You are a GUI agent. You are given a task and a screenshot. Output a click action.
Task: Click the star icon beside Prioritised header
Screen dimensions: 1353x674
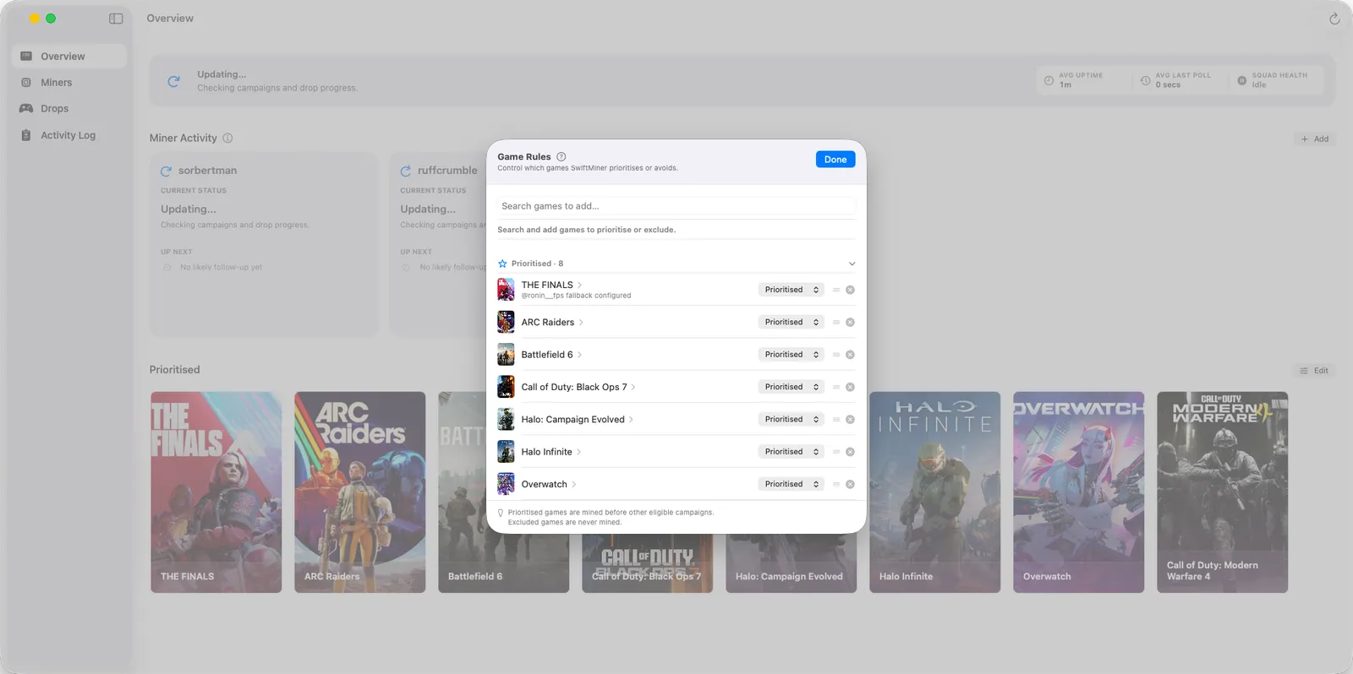coord(502,264)
